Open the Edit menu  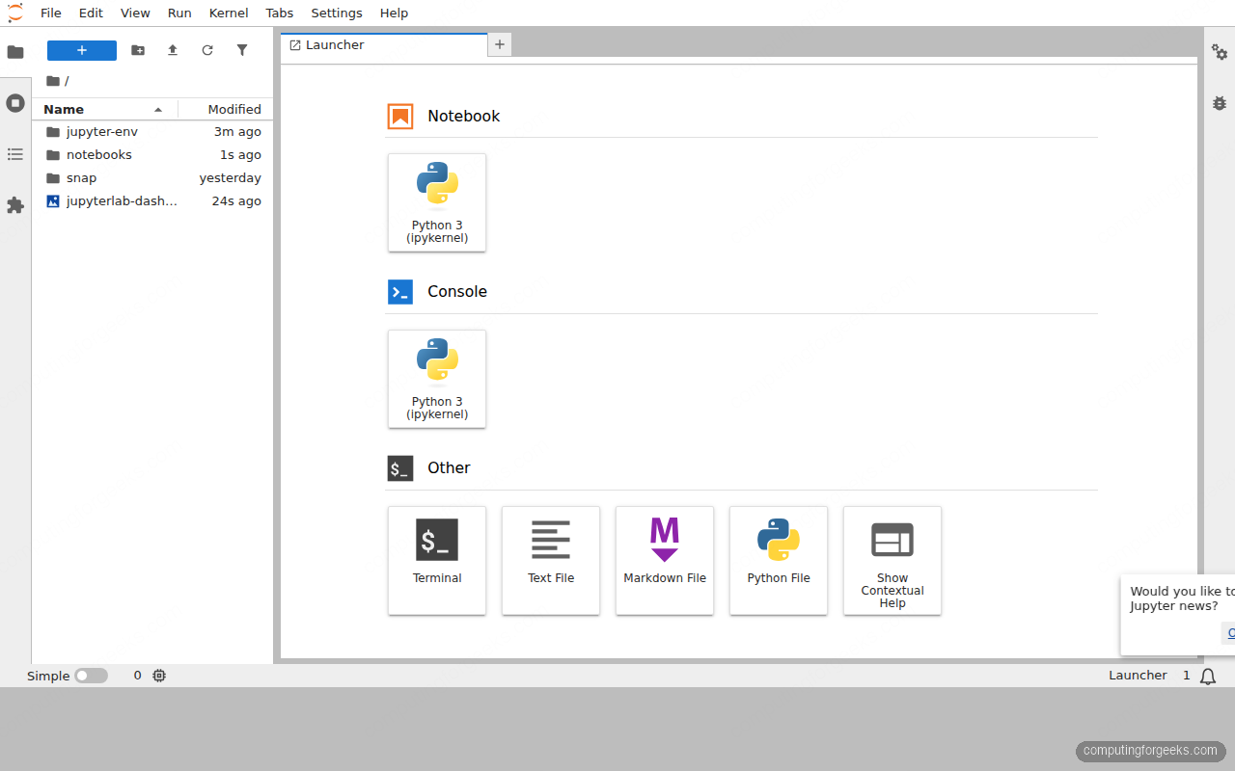(91, 13)
